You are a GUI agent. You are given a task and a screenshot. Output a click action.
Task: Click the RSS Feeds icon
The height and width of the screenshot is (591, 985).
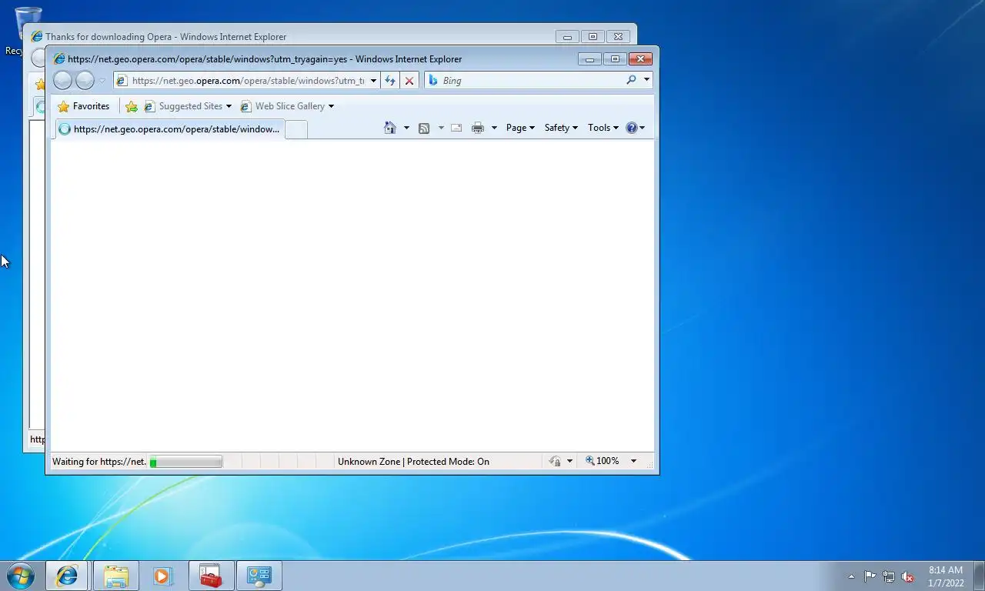coord(424,128)
